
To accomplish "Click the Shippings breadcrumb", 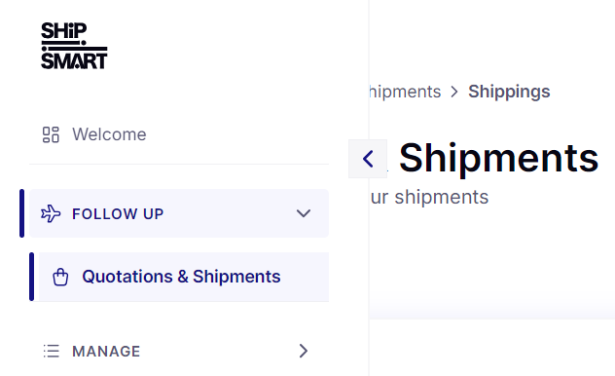I will [x=509, y=92].
